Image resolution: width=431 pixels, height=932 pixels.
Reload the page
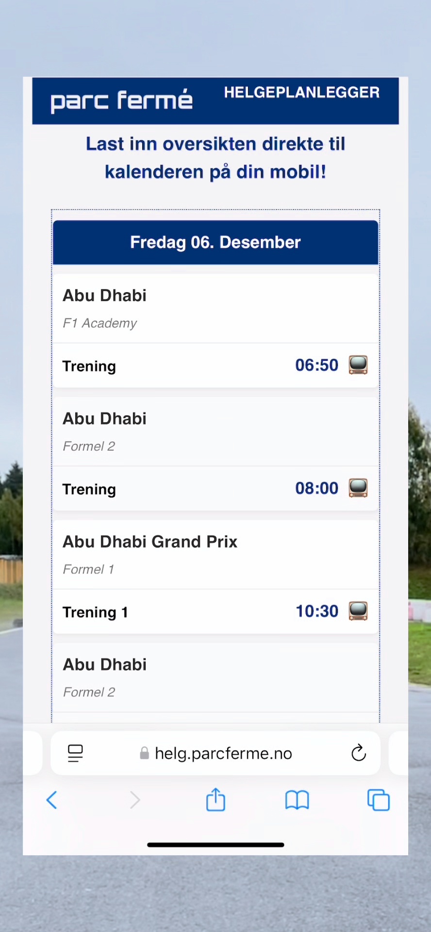(x=359, y=753)
